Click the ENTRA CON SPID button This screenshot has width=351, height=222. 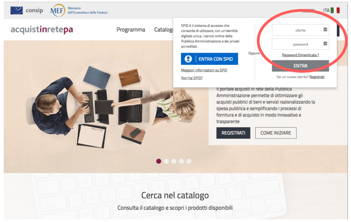[209, 59]
